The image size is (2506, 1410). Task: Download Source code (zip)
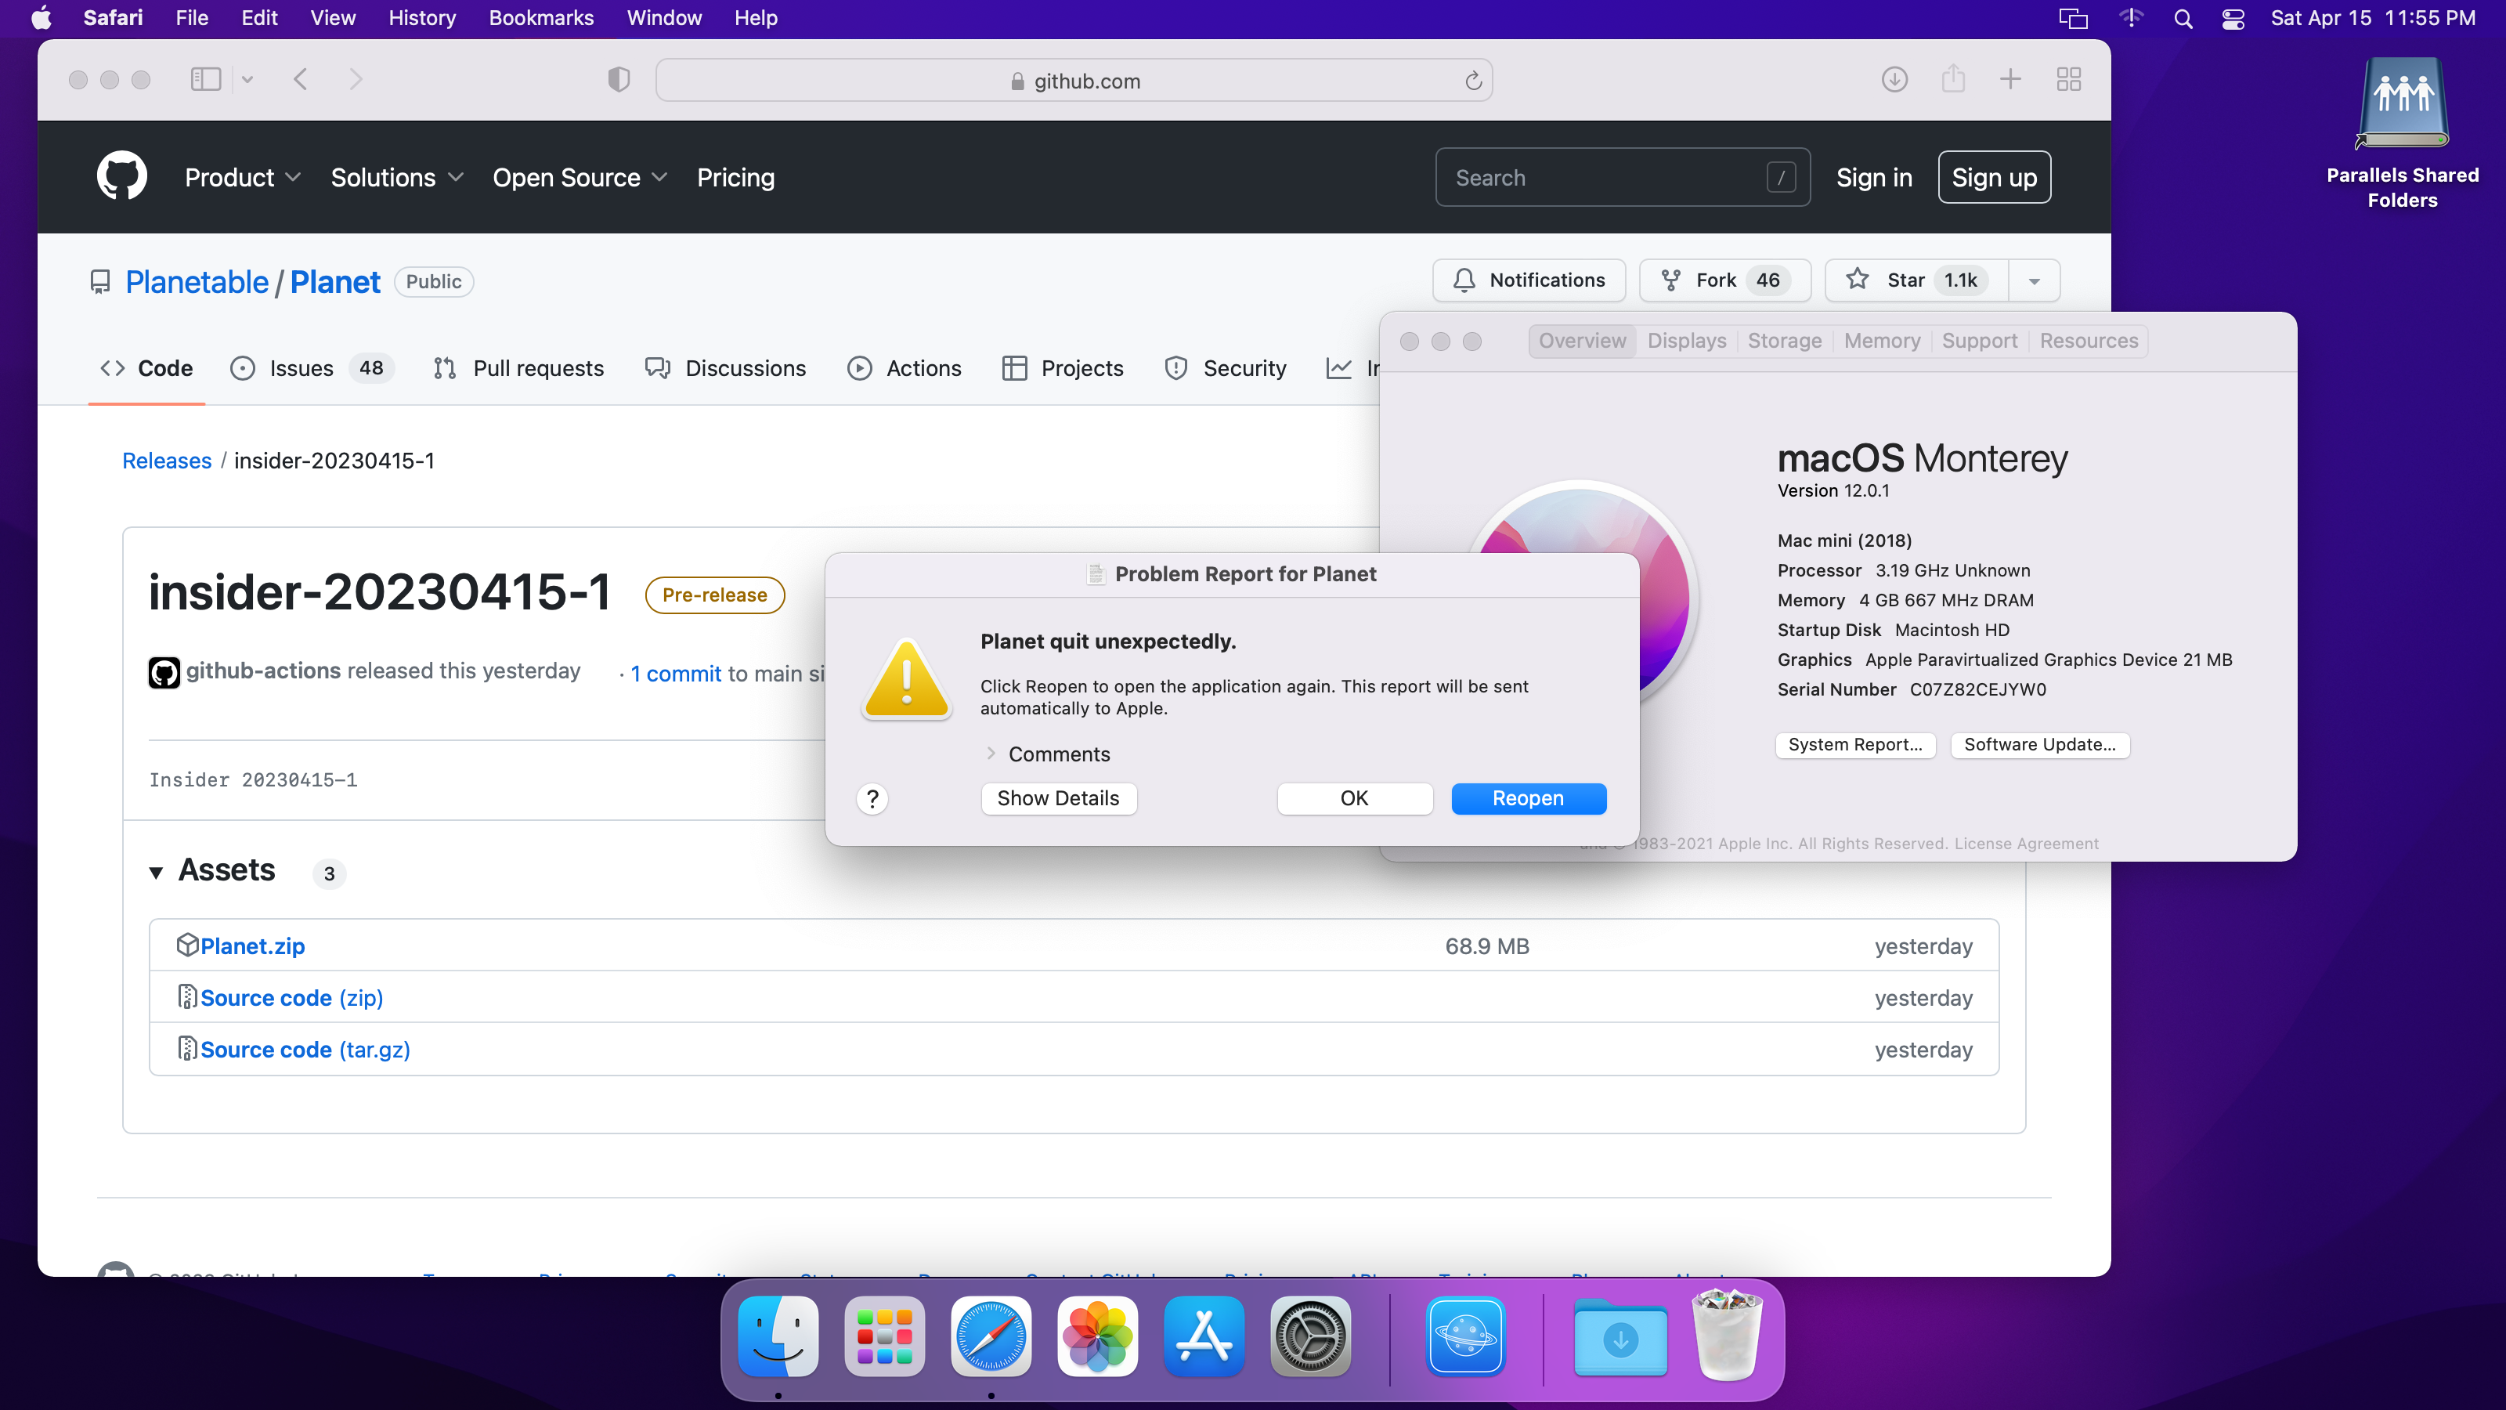(292, 997)
